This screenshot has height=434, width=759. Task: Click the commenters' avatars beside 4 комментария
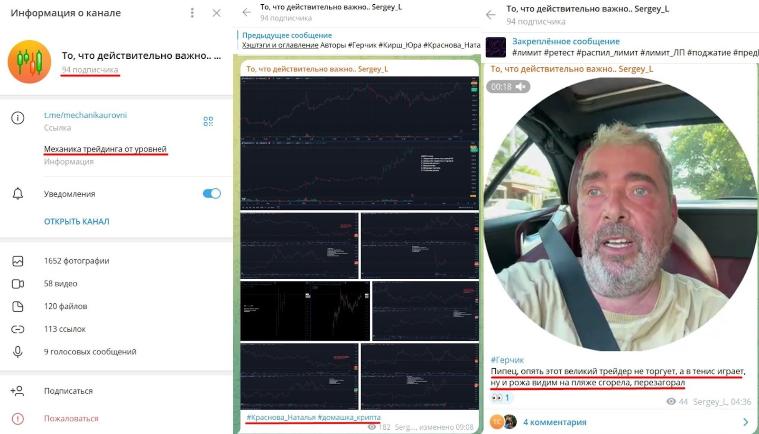tap(503, 422)
